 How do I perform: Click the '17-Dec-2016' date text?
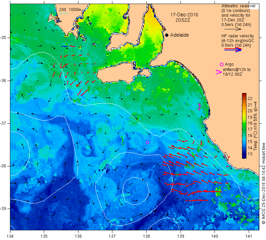(x=184, y=15)
